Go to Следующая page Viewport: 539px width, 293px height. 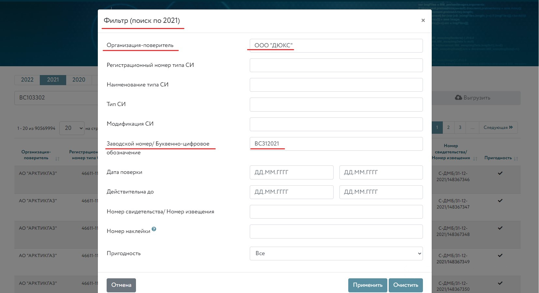coord(498,128)
